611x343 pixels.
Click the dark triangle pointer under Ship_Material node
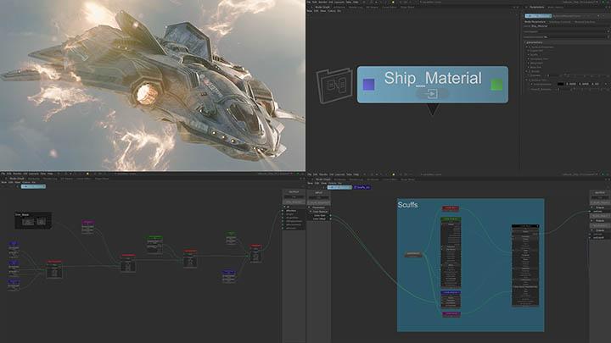point(432,109)
